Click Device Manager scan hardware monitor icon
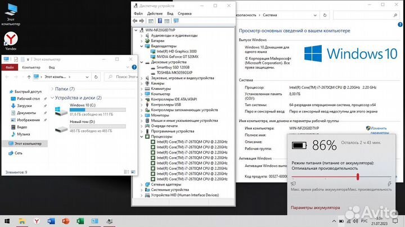 (176, 21)
